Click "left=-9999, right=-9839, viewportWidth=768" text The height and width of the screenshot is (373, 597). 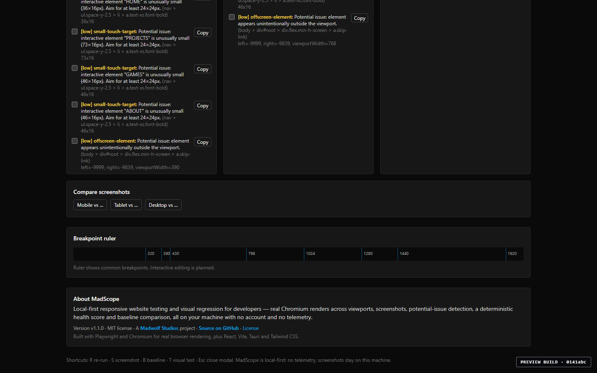click(x=287, y=44)
